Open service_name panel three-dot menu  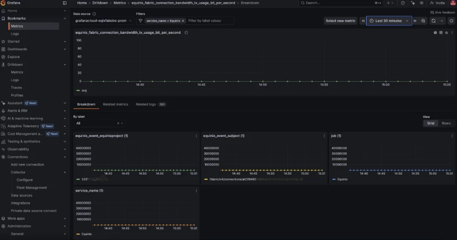pyautogui.click(x=196, y=190)
